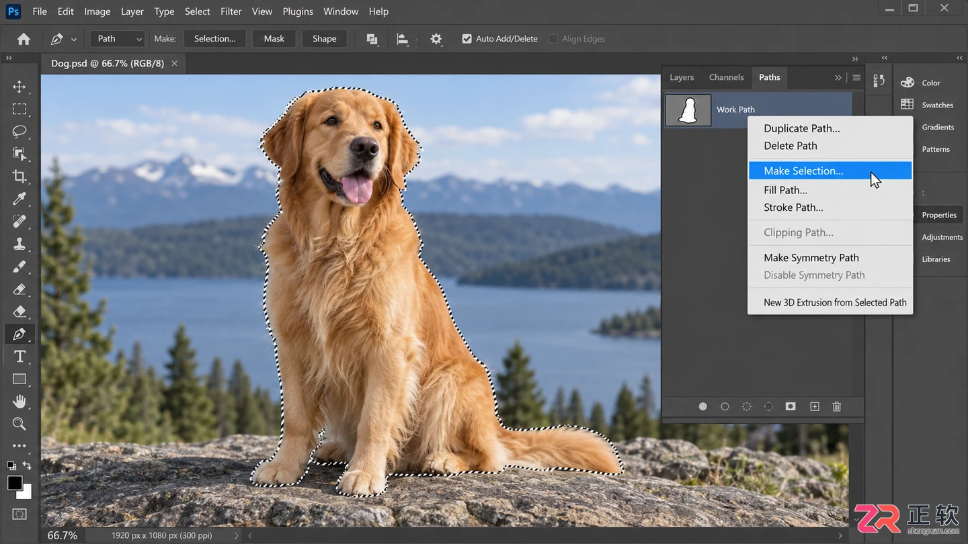Open the path operations dropdown icon

(x=372, y=39)
